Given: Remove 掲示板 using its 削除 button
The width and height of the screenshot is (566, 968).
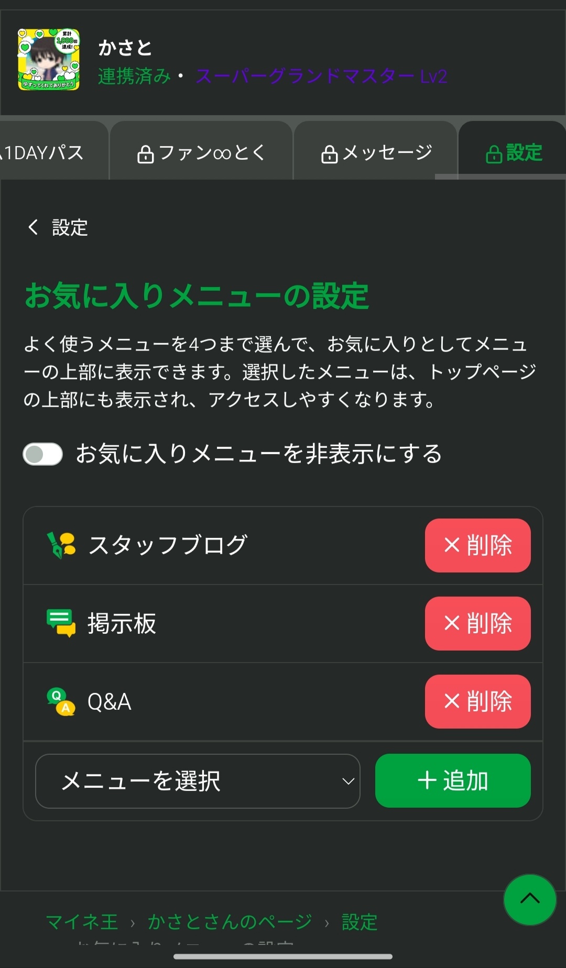Looking at the screenshot, I should click(x=477, y=623).
